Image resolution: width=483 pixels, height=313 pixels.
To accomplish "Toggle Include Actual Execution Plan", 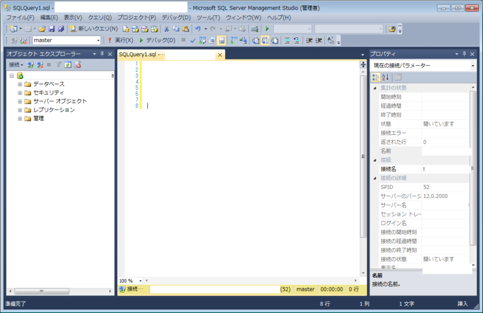I will point(234,40).
